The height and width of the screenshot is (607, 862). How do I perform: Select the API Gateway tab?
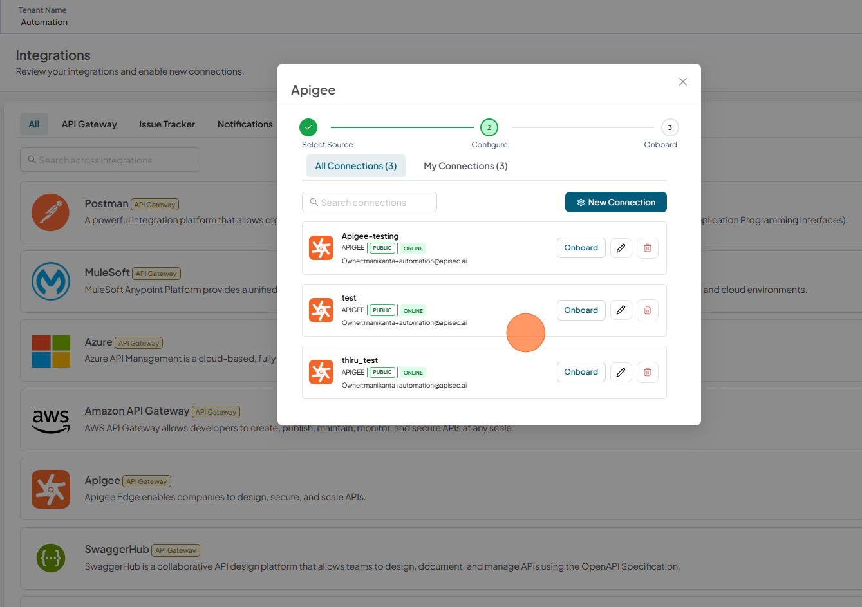[x=89, y=124]
